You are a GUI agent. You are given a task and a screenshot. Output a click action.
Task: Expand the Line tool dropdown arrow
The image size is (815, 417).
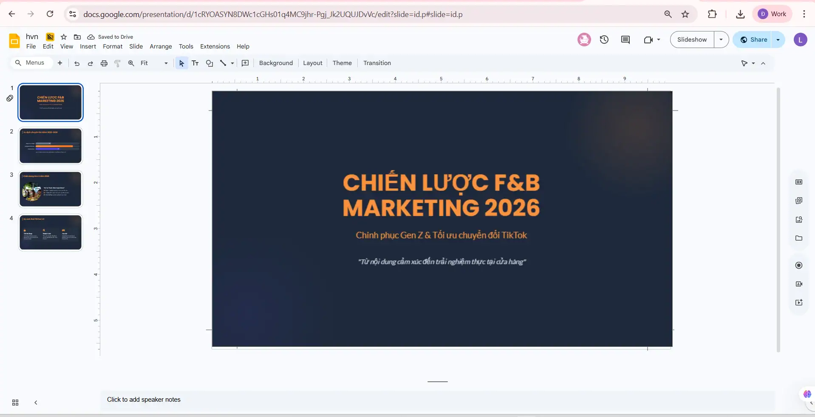click(x=232, y=63)
